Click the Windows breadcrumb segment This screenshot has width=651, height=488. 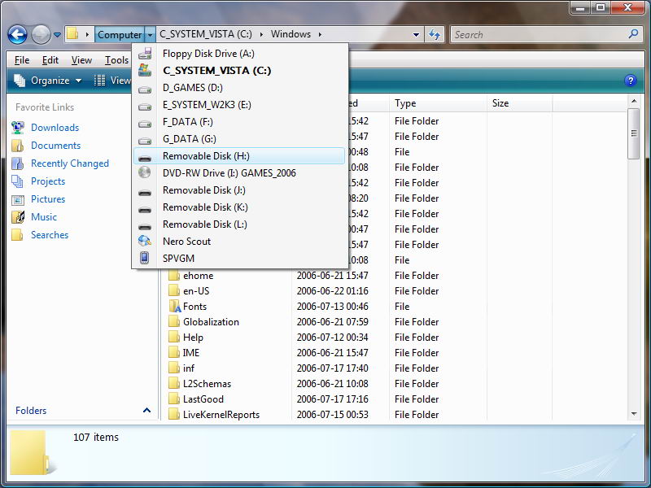click(291, 34)
